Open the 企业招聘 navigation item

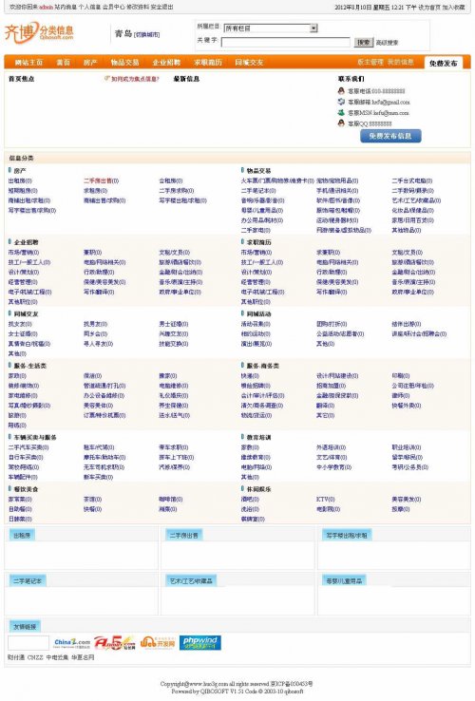pyautogui.click(x=166, y=62)
